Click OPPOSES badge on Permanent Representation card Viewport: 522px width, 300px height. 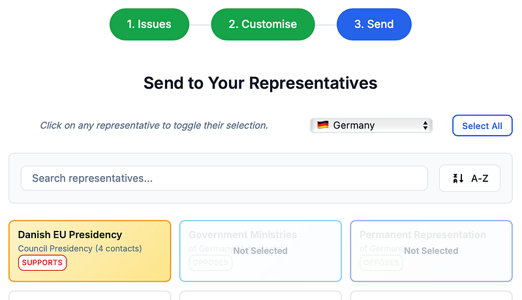pyautogui.click(x=381, y=263)
